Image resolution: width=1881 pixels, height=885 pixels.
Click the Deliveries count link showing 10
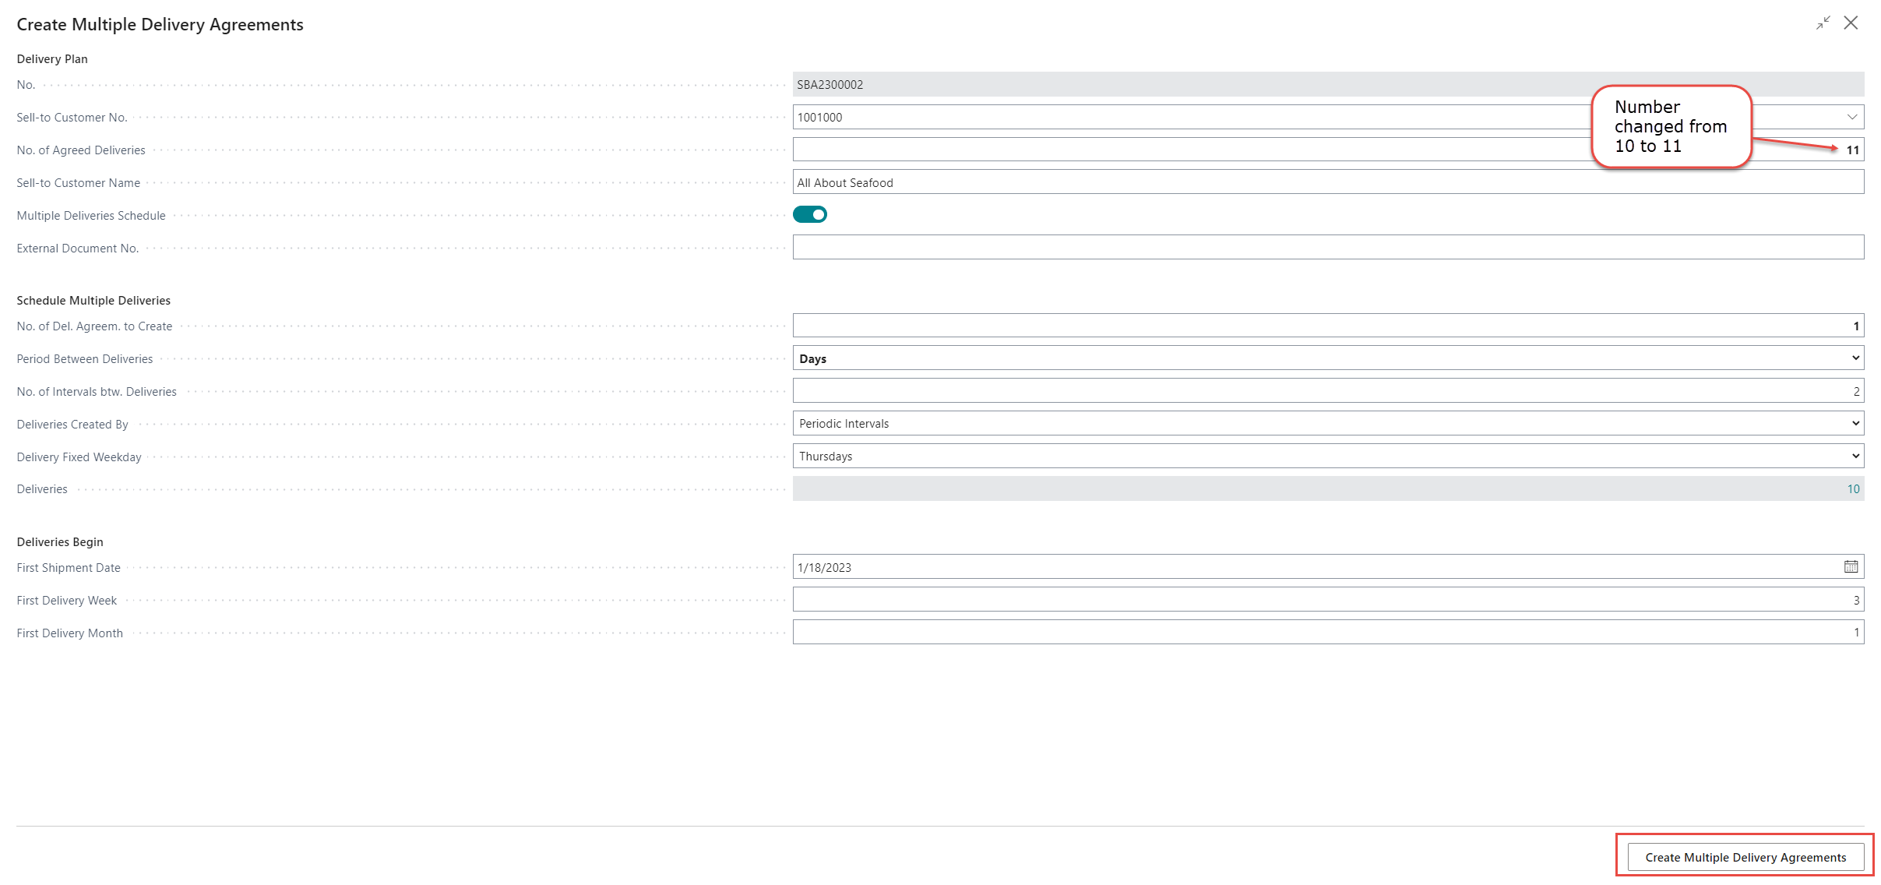[x=1853, y=489]
